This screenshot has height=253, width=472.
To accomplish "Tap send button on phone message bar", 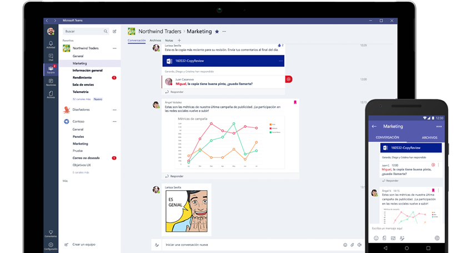I will coord(437,238).
